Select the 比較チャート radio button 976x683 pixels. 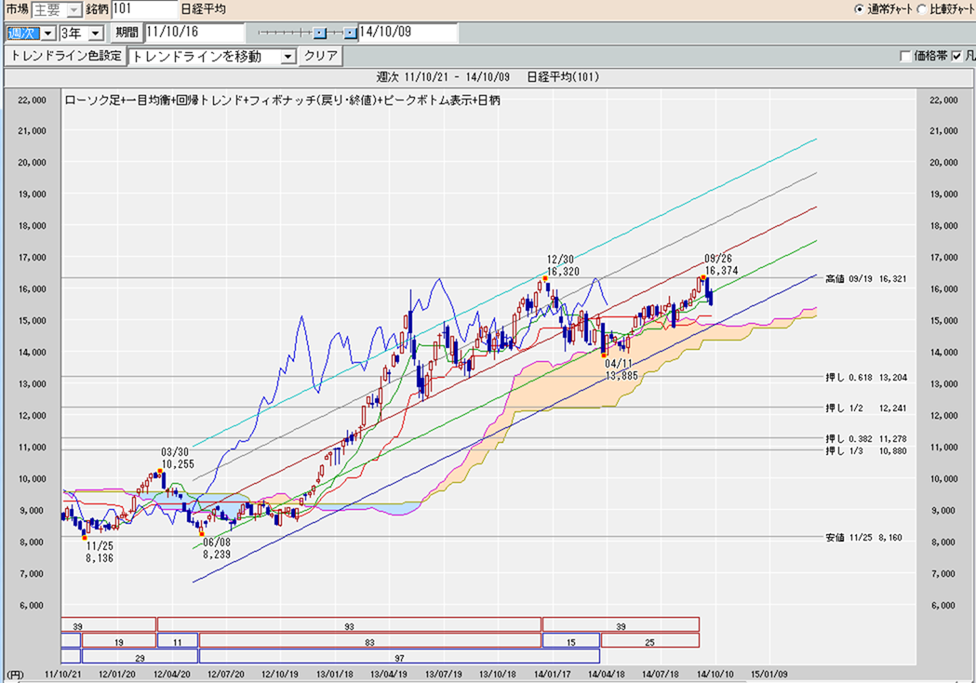click(x=922, y=9)
